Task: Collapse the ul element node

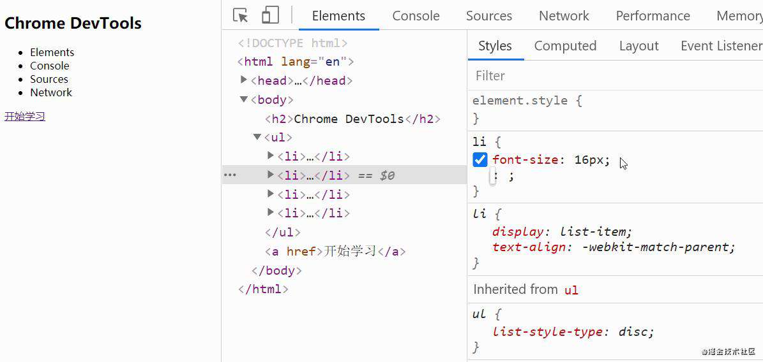Action: pos(257,137)
